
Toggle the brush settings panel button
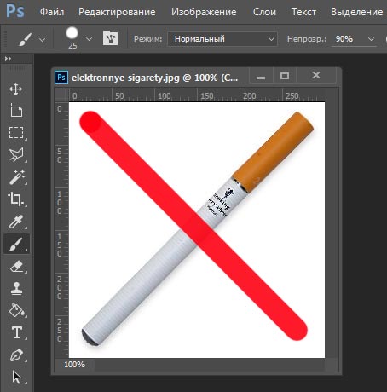coord(110,38)
